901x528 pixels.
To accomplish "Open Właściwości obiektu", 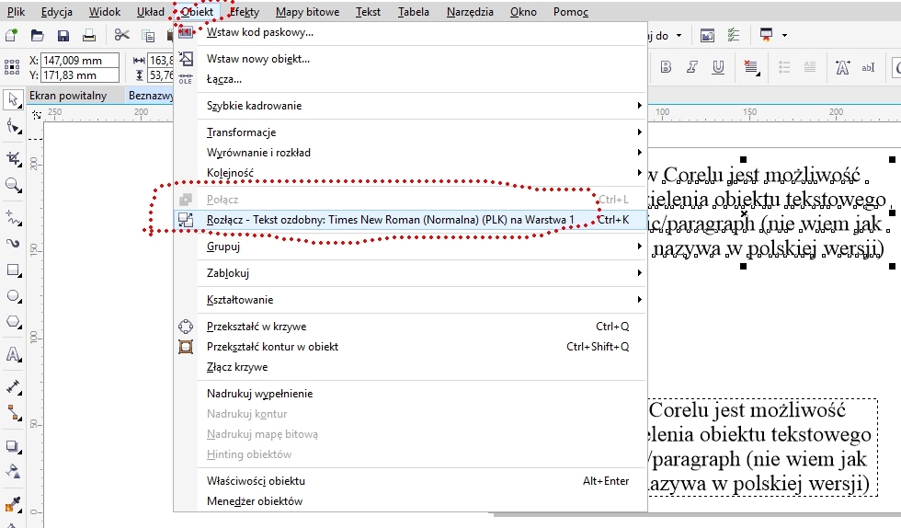I will [256, 481].
